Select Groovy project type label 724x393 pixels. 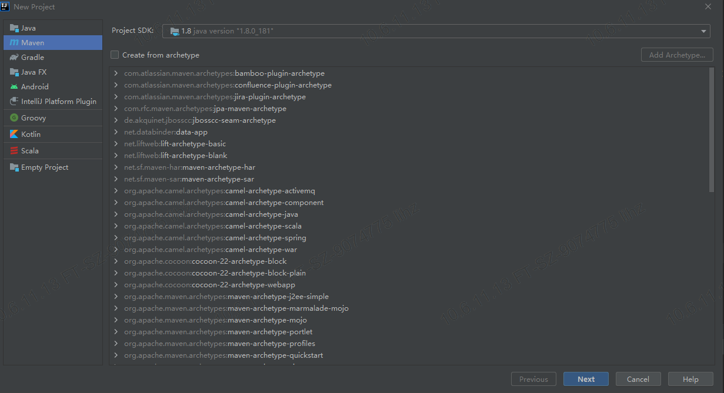tap(34, 117)
